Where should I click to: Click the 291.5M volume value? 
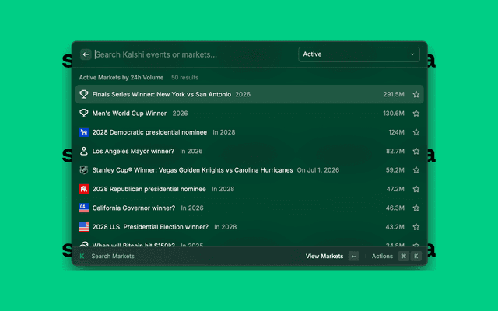coord(394,94)
